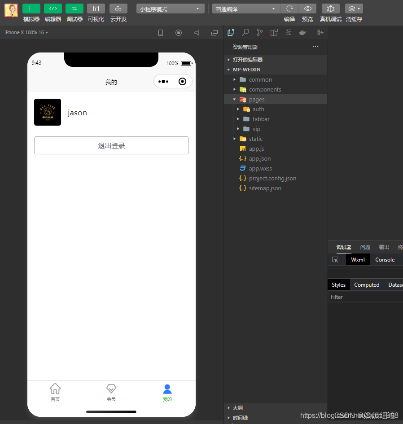
Task: Open the project.config.json file
Action: point(276,178)
